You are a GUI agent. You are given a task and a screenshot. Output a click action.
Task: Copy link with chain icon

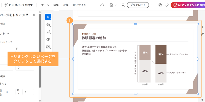pyautogui.click(x=167, y=5)
